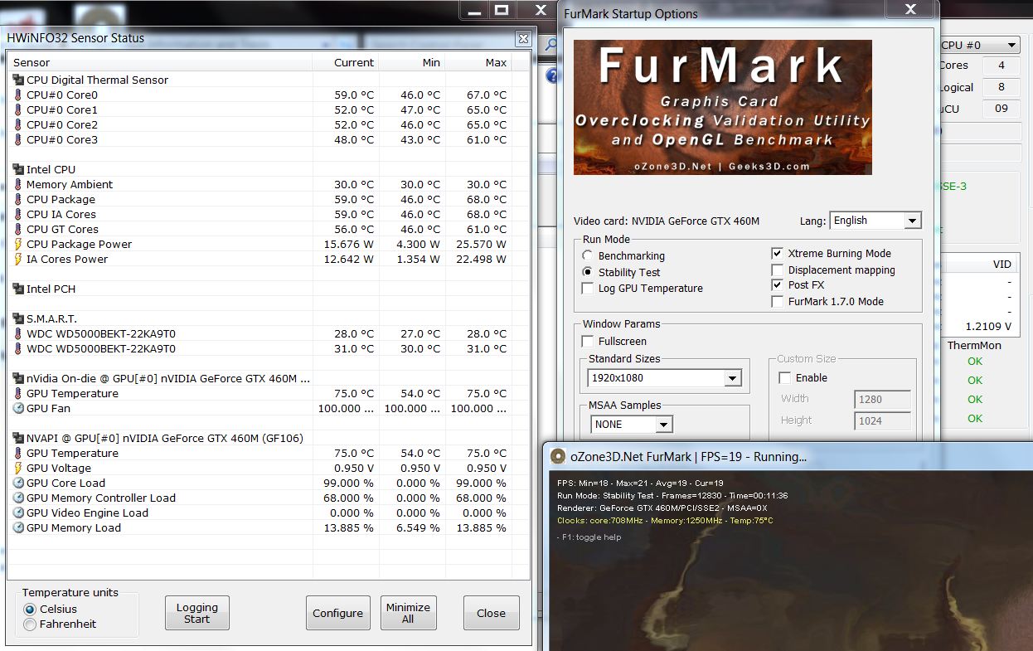Click the thermometer icon beside CPU#0 Core3
Screen dimensions: 1033x651
click(x=18, y=139)
